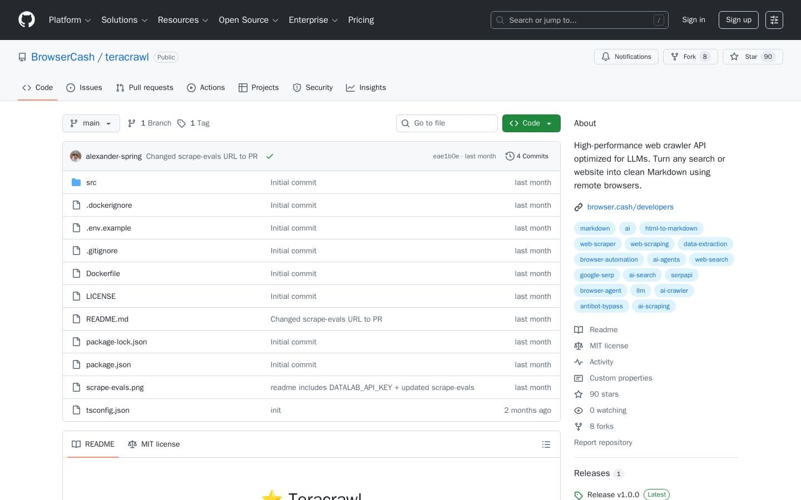Expand the Enterprise menu
801x500 pixels.
click(313, 20)
